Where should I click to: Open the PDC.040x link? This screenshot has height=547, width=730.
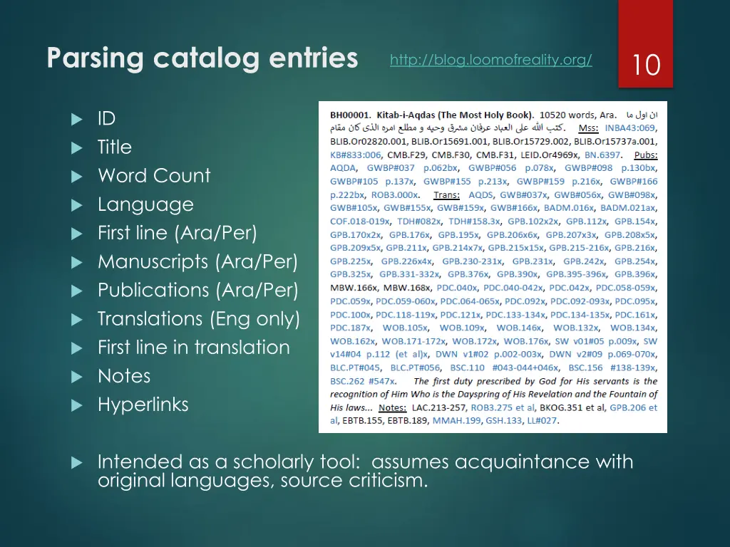click(457, 288)
